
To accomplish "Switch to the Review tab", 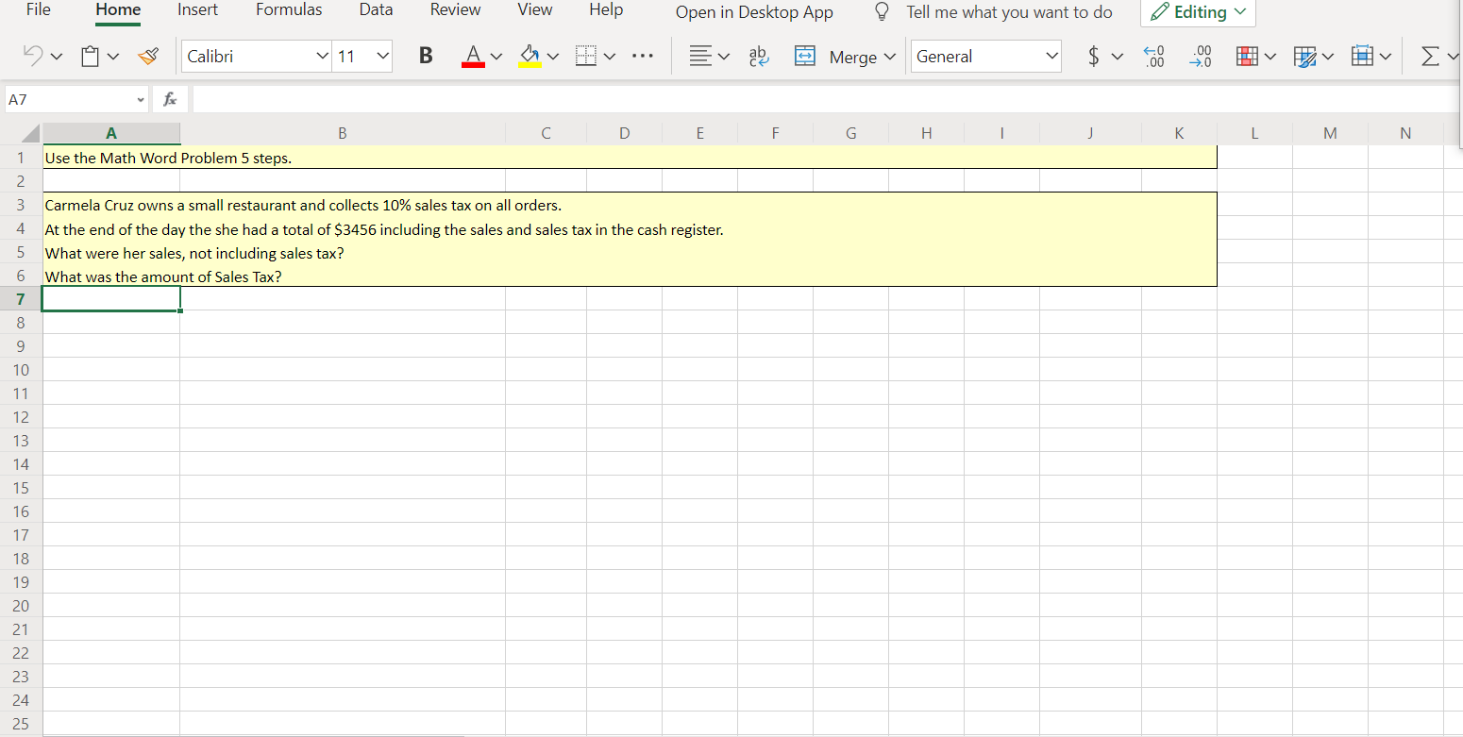I will point(455,10).
